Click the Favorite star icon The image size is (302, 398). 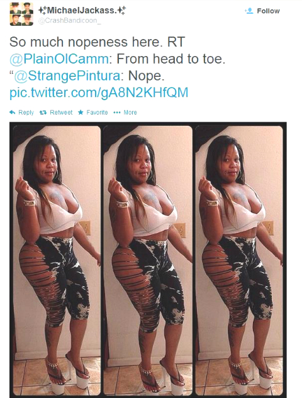(x=81, y=112)
